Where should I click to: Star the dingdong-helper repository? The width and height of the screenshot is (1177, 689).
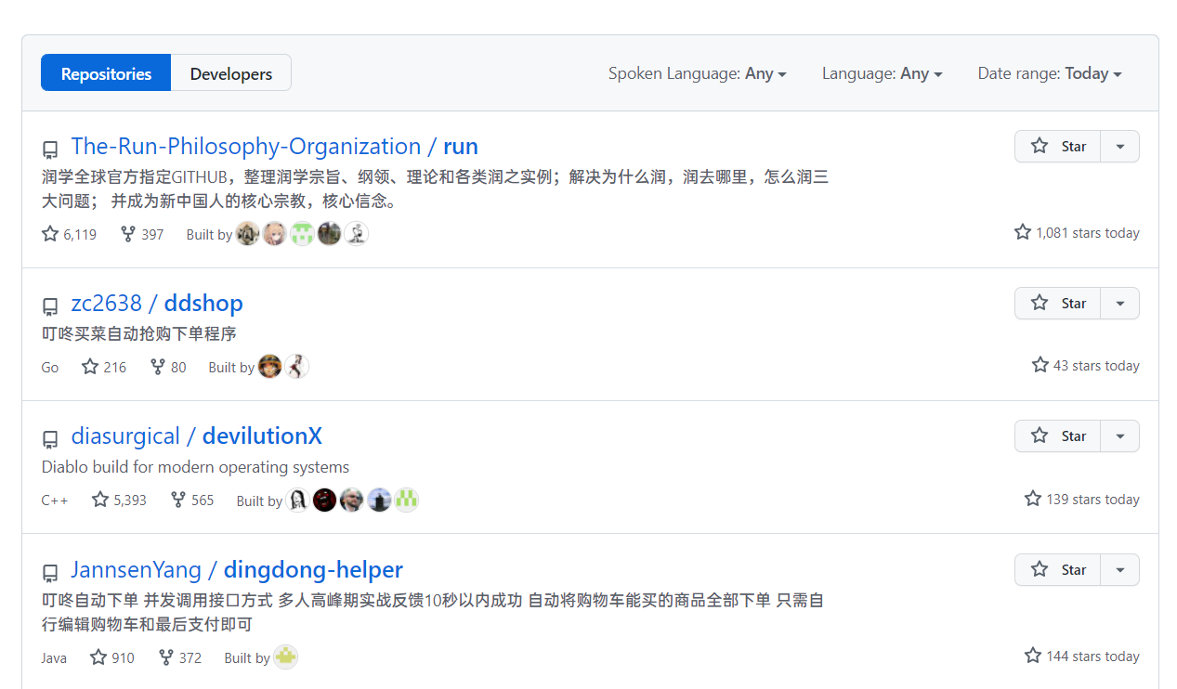1058,569
